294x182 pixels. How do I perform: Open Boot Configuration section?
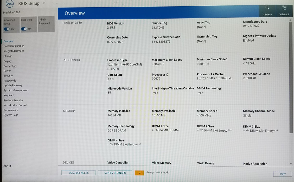point(14,46)
